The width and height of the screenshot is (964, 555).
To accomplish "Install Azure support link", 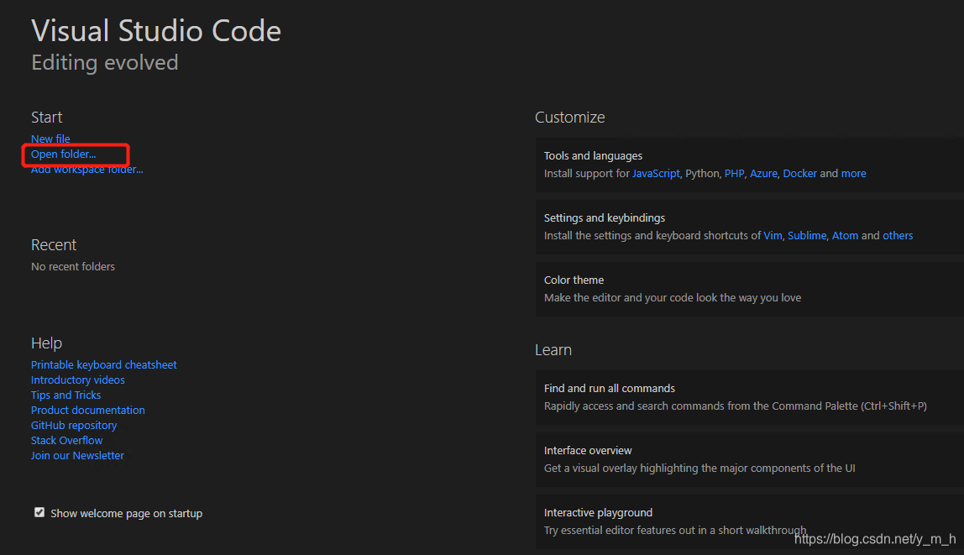I will [x=763, y=173].
